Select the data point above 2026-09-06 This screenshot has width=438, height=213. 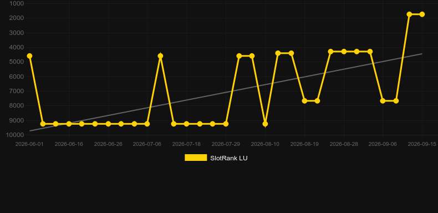coord(383,100)
